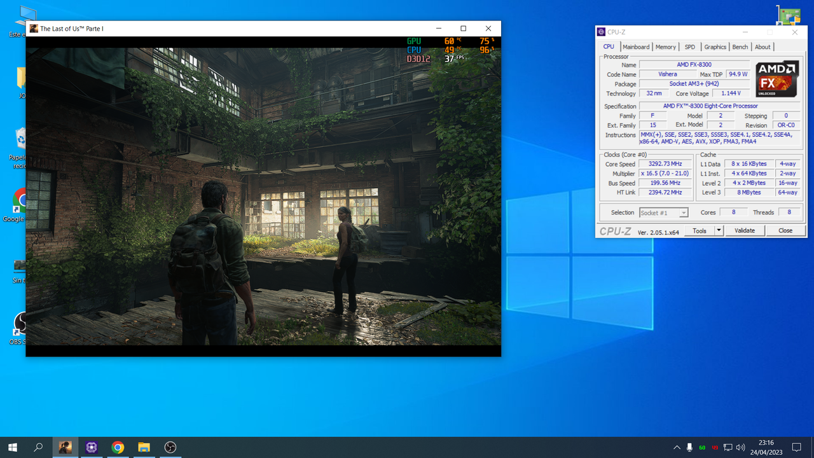Click the microphone tray icon
This screenshot has height=458, width=814.
click(x=689, y=447)
